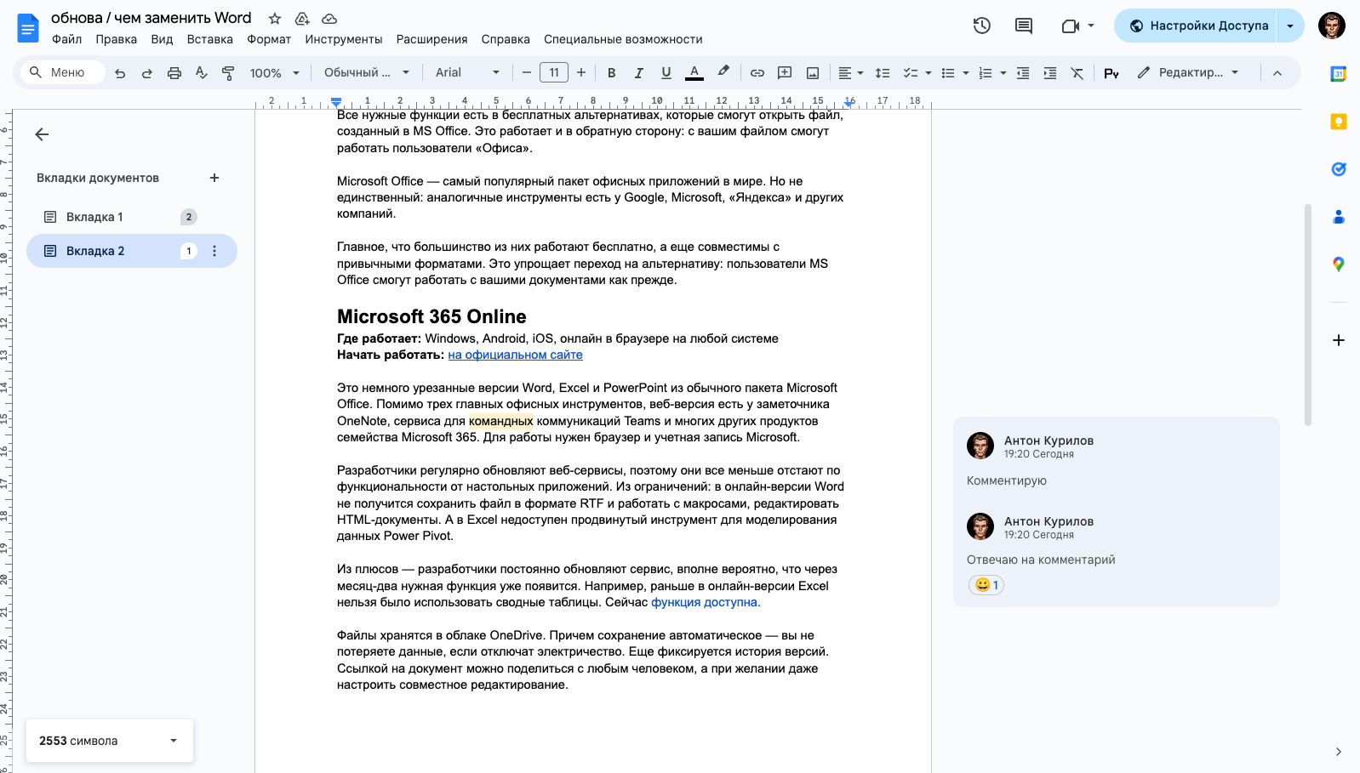This screenshot has height=773, width=1360.
Task: Open numbered list menu dropdown arrow
Action: coord(1003,73)
